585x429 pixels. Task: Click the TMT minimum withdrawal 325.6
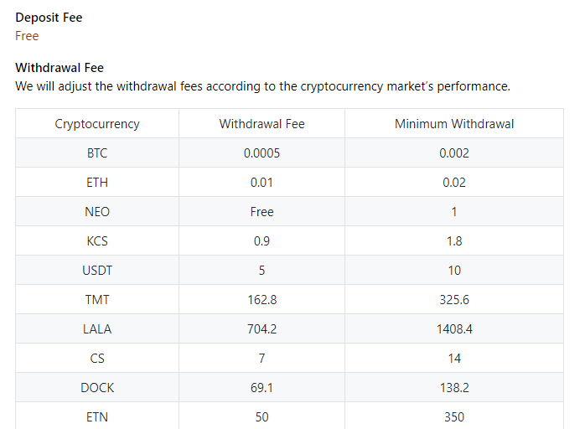[x=454, y=300]
